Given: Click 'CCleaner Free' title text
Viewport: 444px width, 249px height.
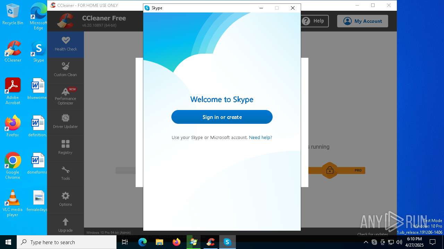Looking at the screenshot, I should (x=104, y=18).
